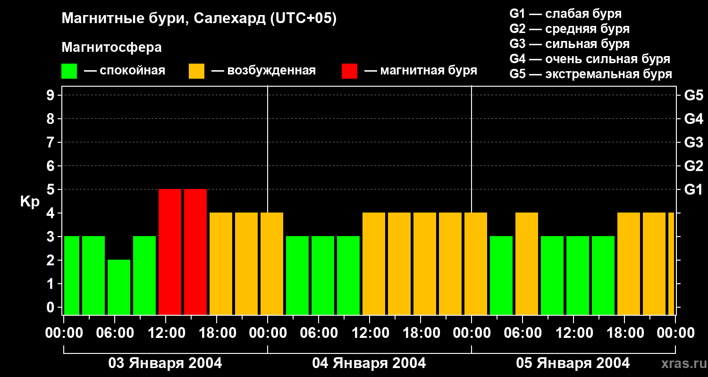Click the '— спокойная' legend label
Viewport: 708px width, 377px height.
pyautogui.click(x=125, y=71)
